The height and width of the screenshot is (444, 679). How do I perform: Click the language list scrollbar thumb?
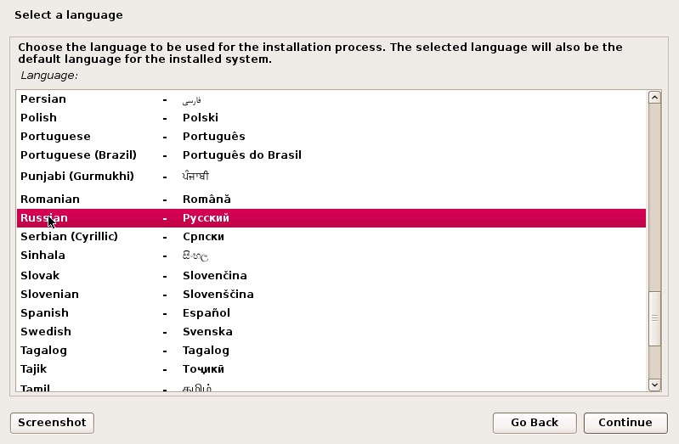pyautogui.click(x=654, y=319)
